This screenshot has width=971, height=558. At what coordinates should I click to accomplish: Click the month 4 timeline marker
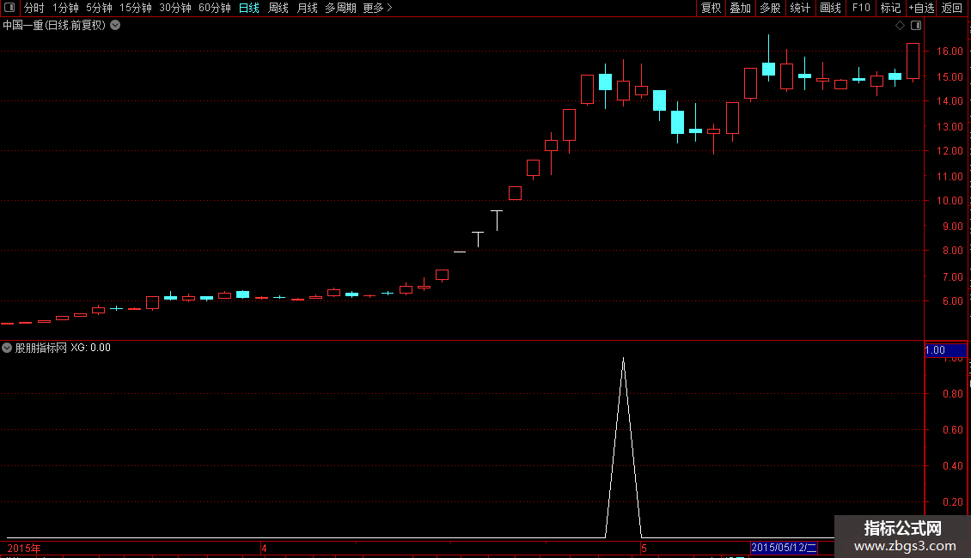coord(264,548)
